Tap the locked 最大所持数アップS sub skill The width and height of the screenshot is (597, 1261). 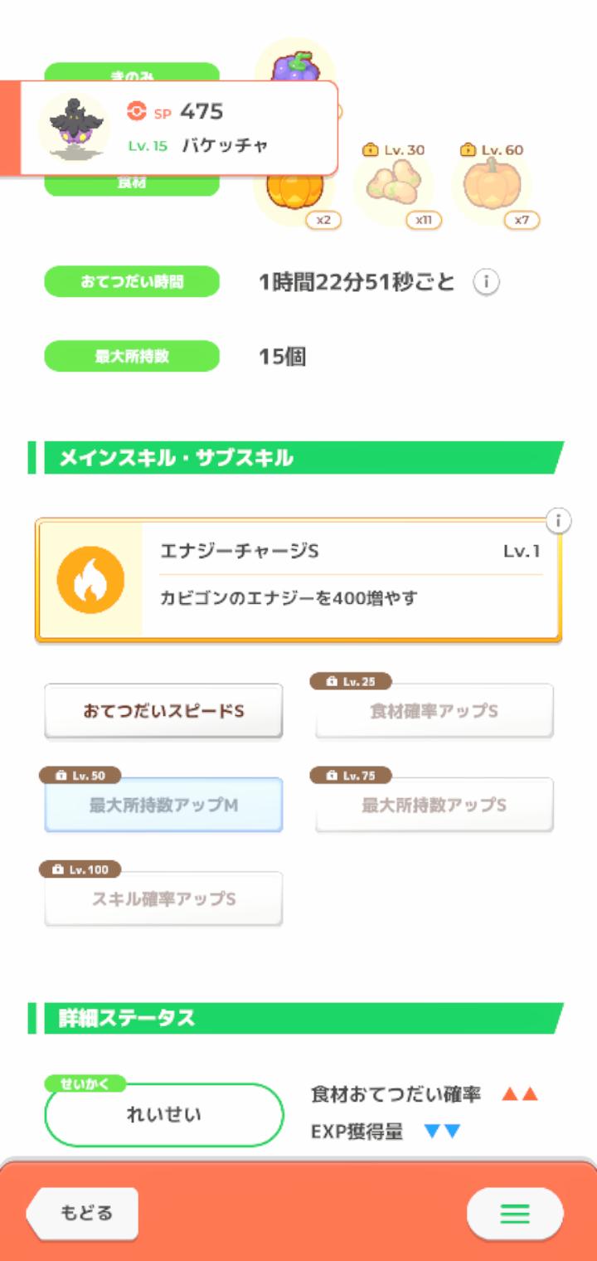(x=434, y=805)
